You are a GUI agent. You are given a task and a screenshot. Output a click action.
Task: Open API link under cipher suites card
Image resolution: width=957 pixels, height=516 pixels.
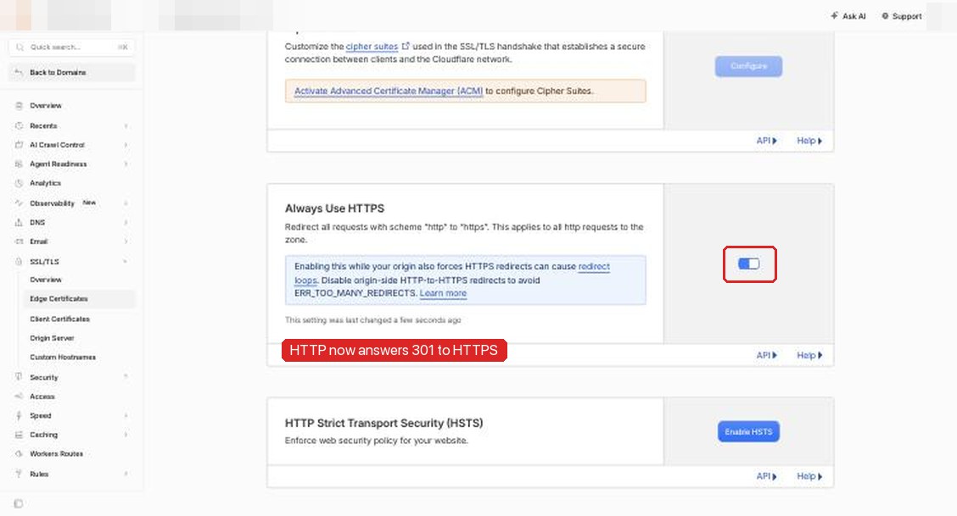coord(767,141)
